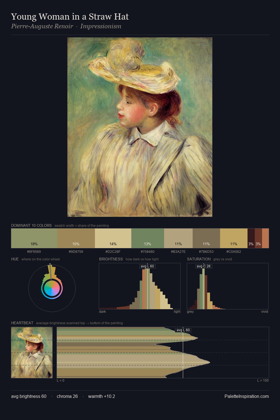Select the 14% pale cream swatch
Viewport: 280px width, 420px height.
pos(113,238)
